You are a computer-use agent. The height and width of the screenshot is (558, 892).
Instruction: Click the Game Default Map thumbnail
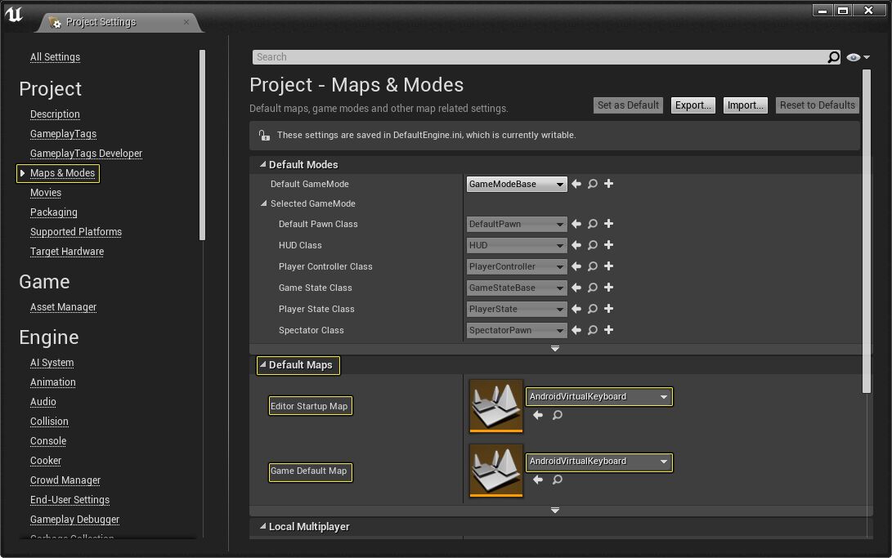[496, 471]
